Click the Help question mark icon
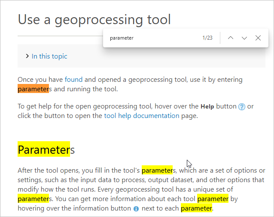This screenshot has width=274, height=217. pos(241,107)
